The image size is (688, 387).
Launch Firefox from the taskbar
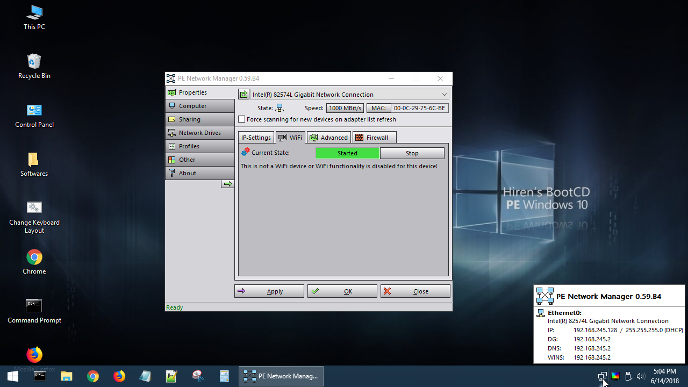(119, 376)
